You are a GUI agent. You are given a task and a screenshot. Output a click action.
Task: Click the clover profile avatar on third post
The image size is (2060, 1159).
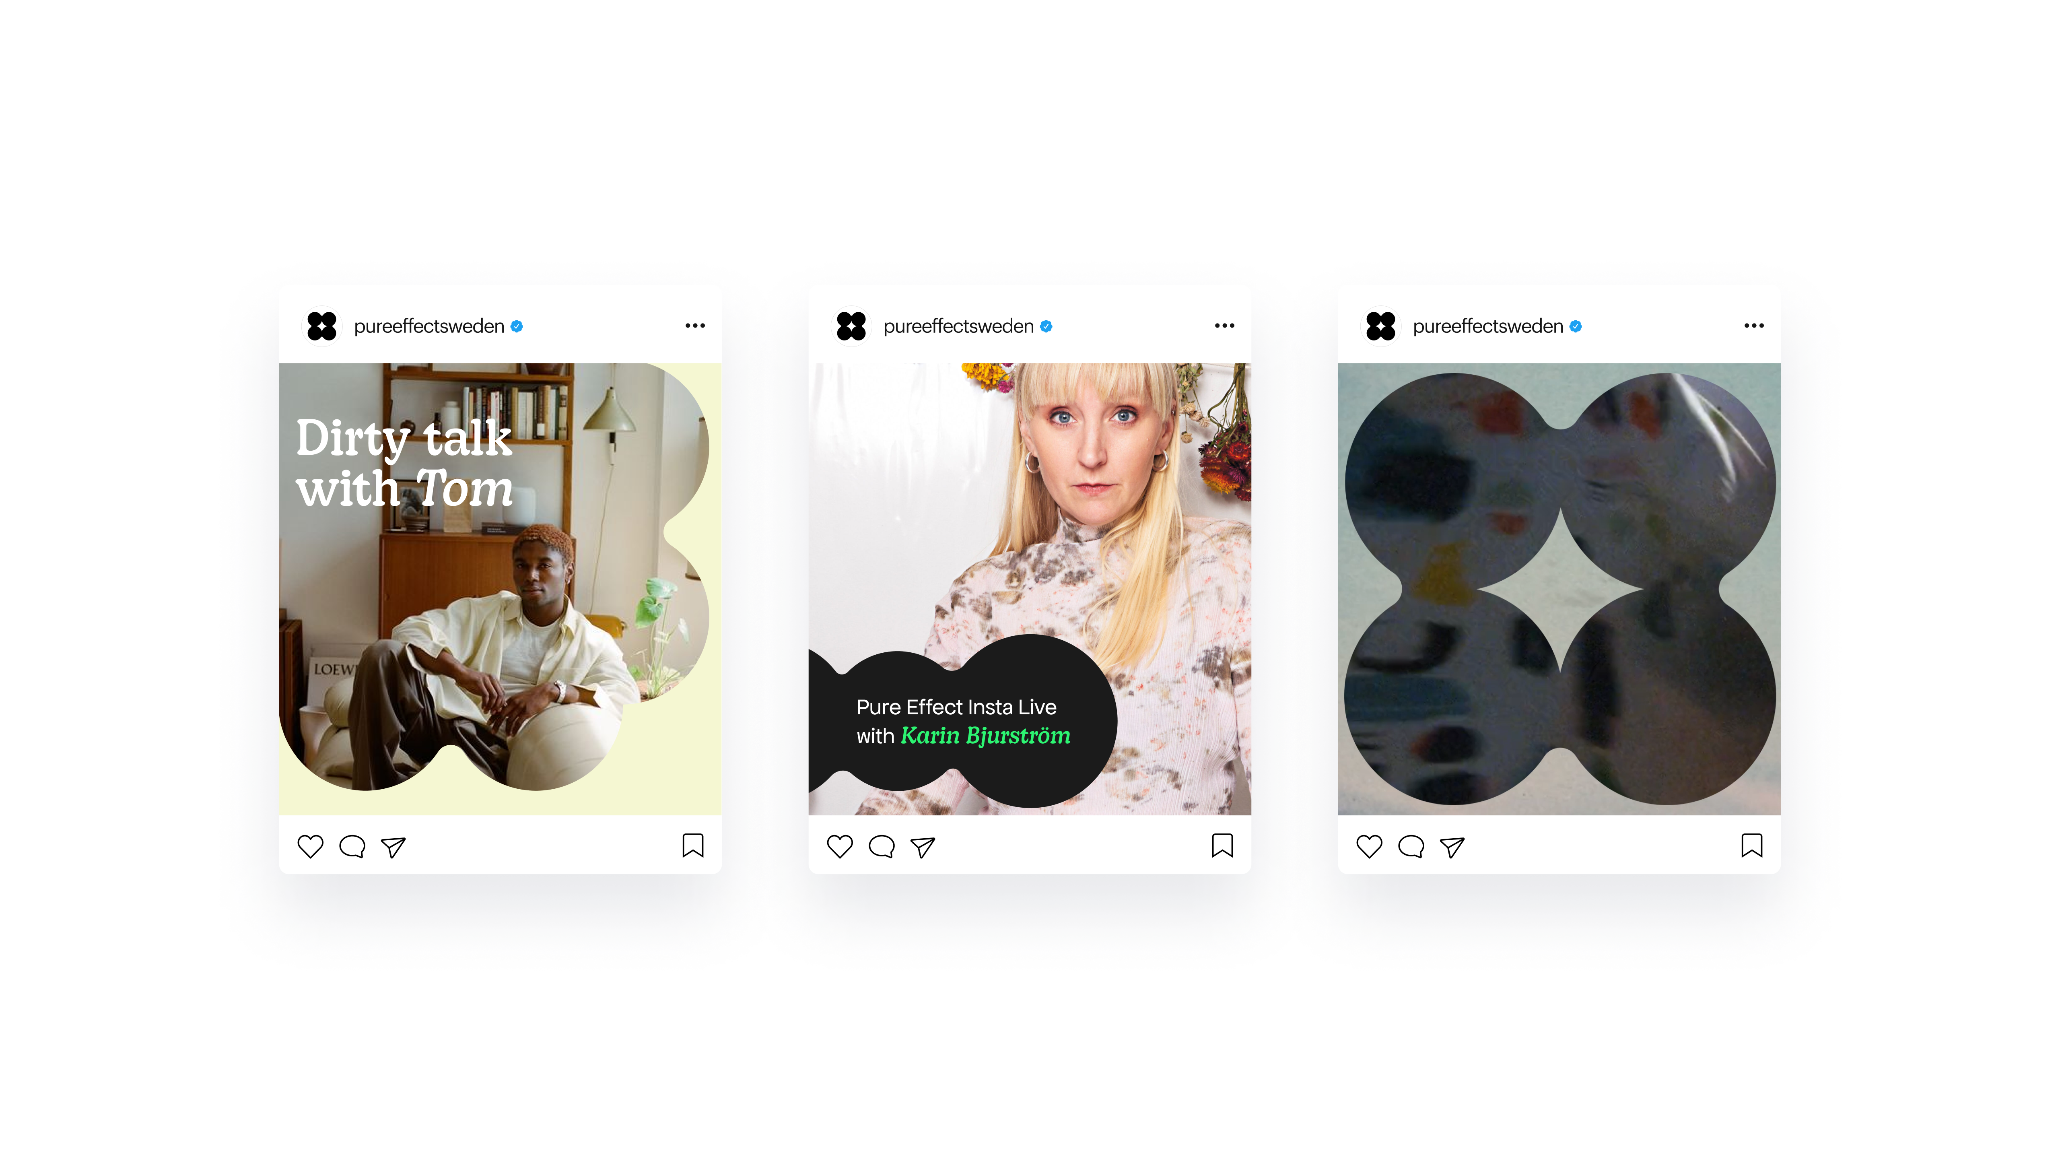click(1381, 326)
